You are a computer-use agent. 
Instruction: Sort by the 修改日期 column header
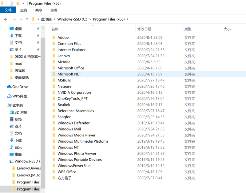(x=144, y=29)
